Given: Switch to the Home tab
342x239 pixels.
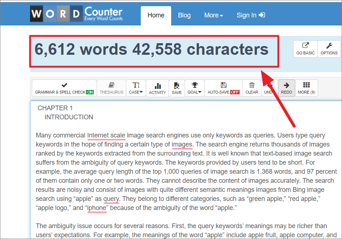Looking at the screenshot, I should coord(156,15).
